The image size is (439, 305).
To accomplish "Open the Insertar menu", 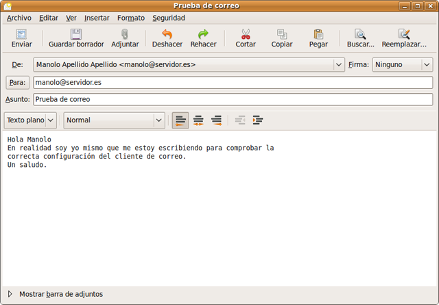I will (97, 18).
